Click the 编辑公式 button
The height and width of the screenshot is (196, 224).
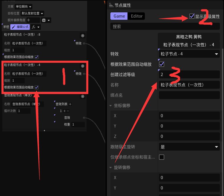20,27
